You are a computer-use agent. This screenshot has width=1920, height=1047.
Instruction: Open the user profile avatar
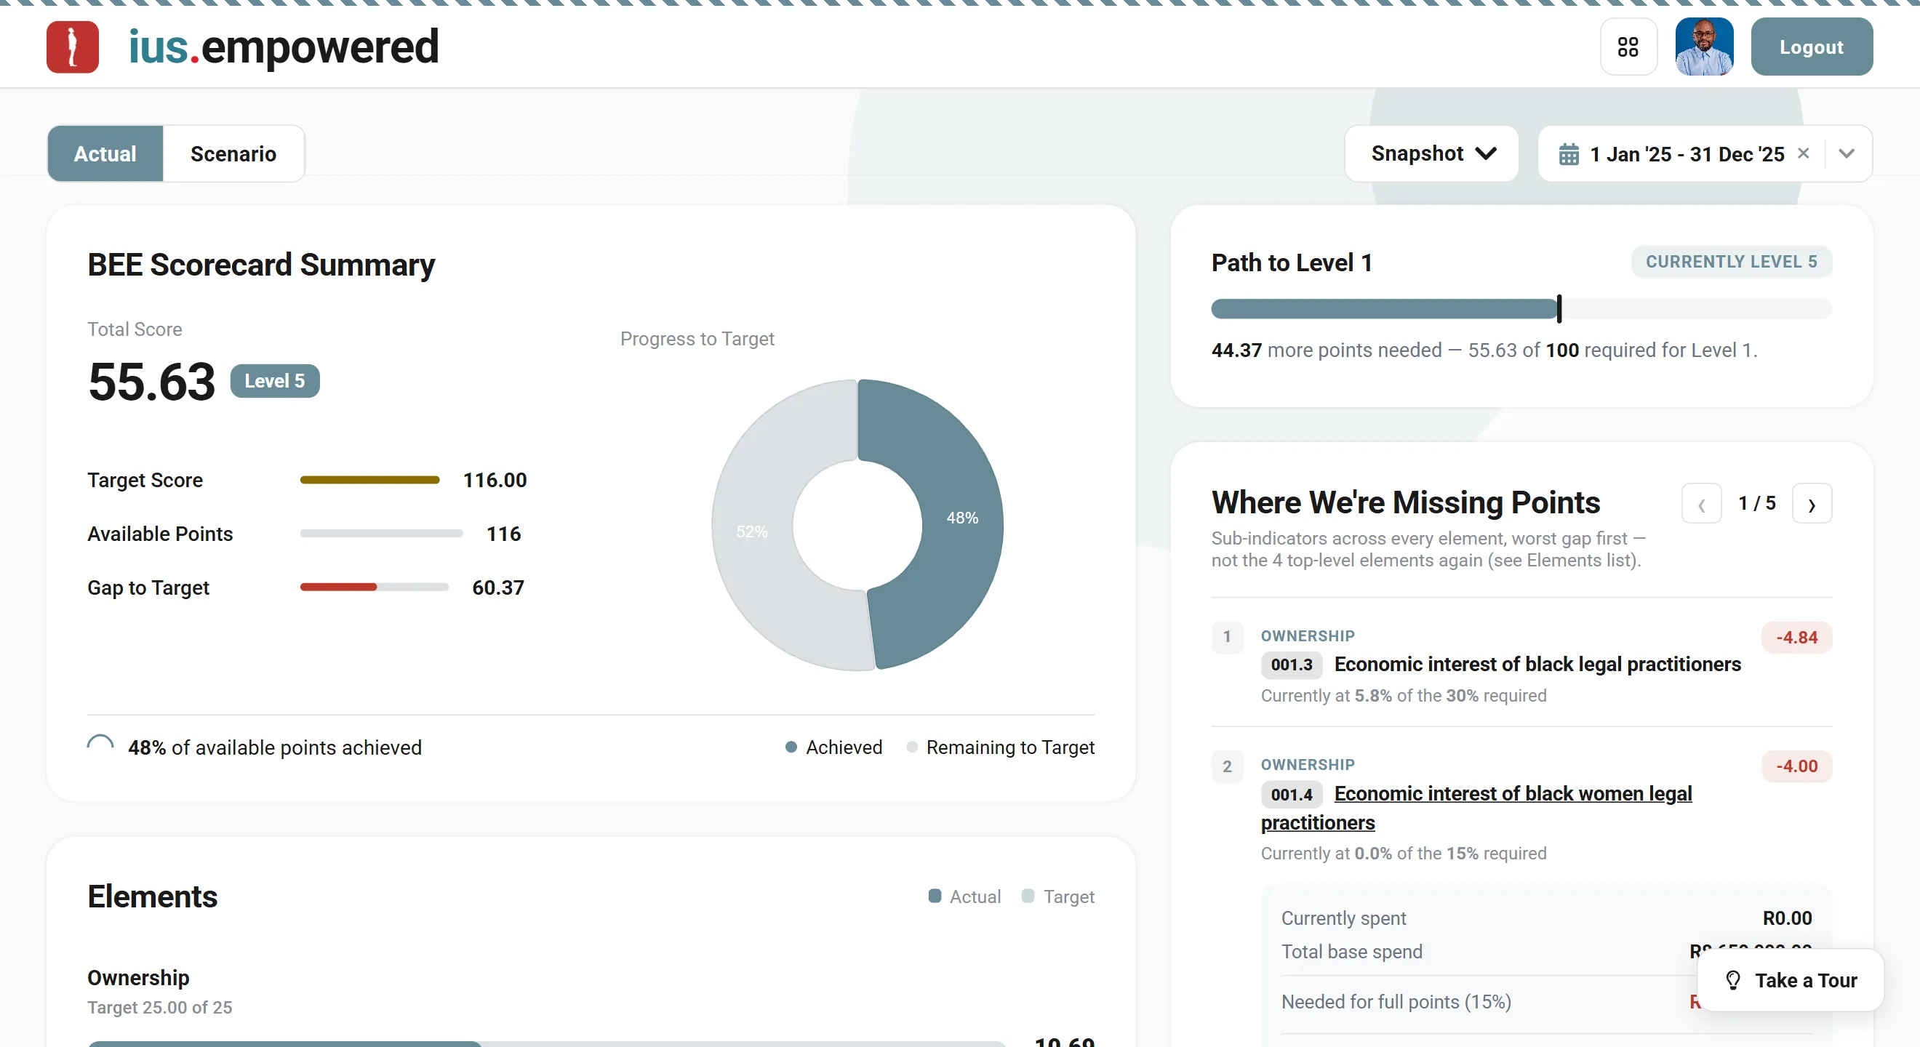1704,47
